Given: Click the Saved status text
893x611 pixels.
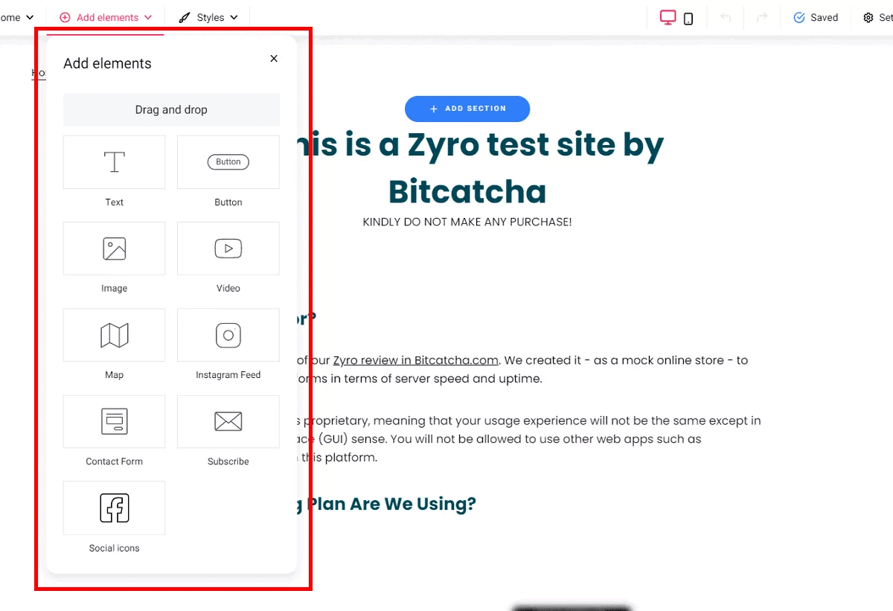Looking at the screenshot, I should 825,17.
